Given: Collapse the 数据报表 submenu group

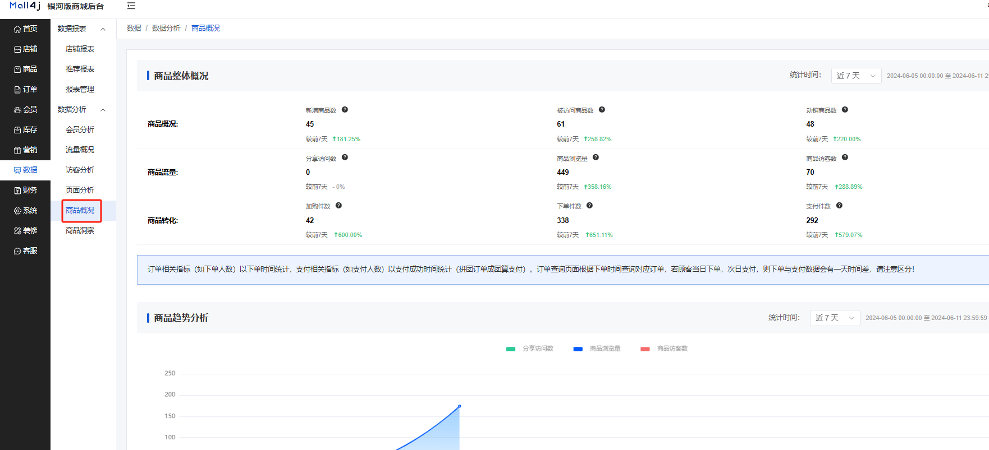Looking at the screenshot, I should pyautogui.click(x=83, y=29).
